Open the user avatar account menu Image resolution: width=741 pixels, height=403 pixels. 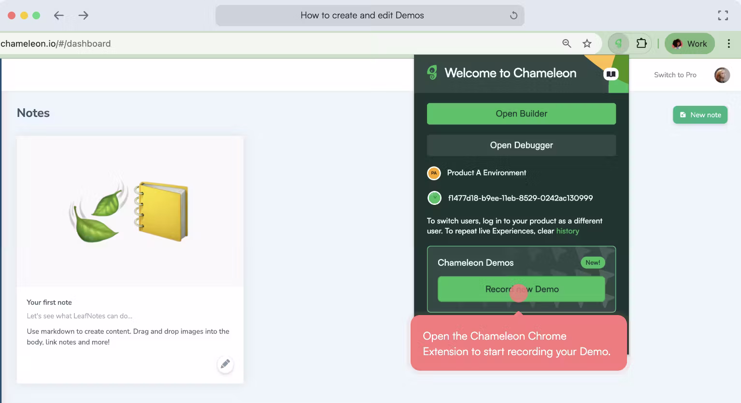[722, 75]
